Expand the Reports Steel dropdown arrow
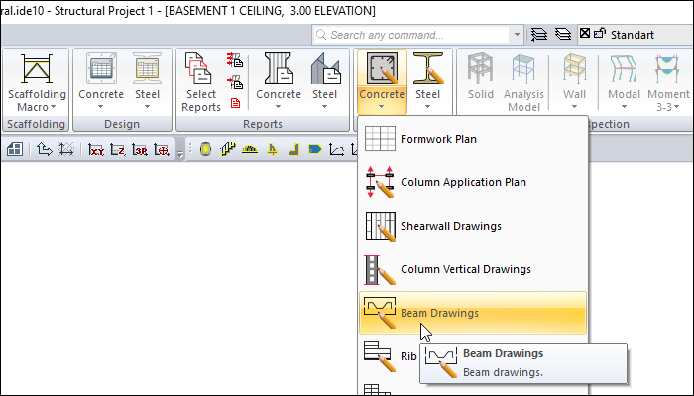 coord(324,107)
